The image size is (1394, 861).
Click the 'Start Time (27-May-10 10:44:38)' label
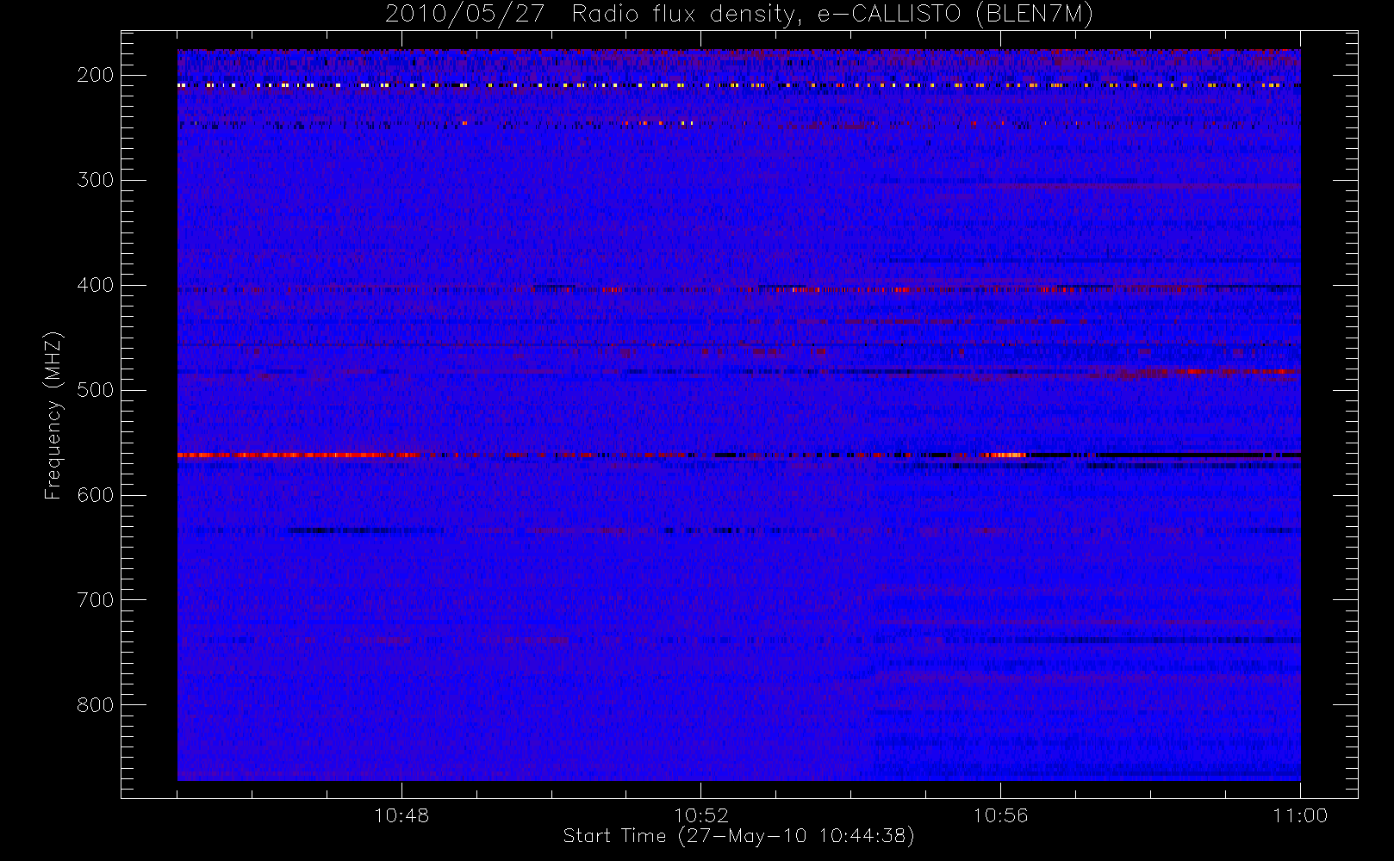coord(738,836)
